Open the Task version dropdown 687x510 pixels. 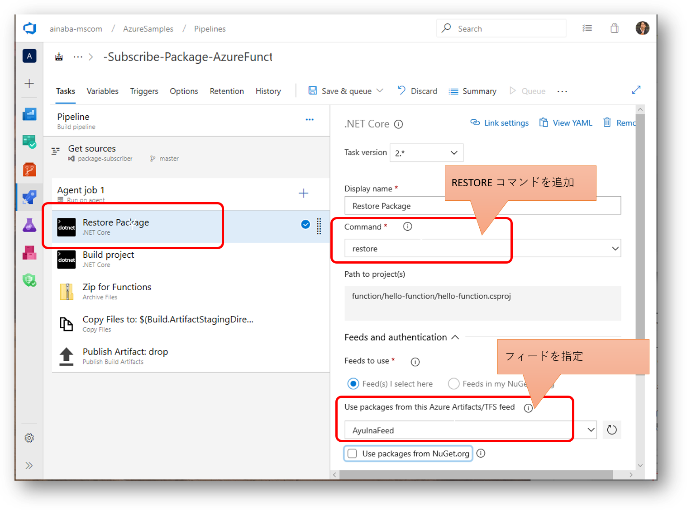point(427,153)
